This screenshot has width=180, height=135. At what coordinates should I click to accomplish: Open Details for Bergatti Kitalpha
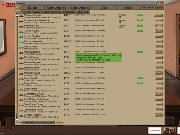coord(159,115)
